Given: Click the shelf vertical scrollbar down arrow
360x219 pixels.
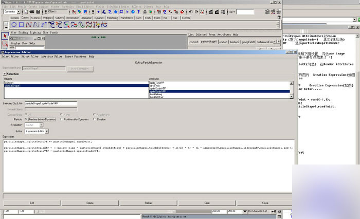Looking at the screenshot, I should 278,27.
